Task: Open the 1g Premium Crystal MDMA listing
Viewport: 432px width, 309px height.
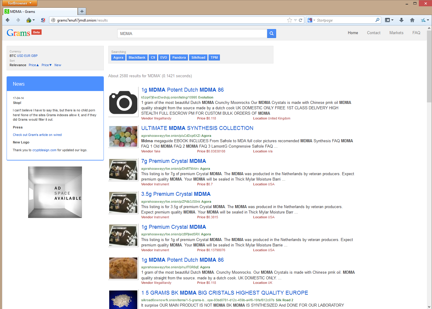Action: [174, 227]
